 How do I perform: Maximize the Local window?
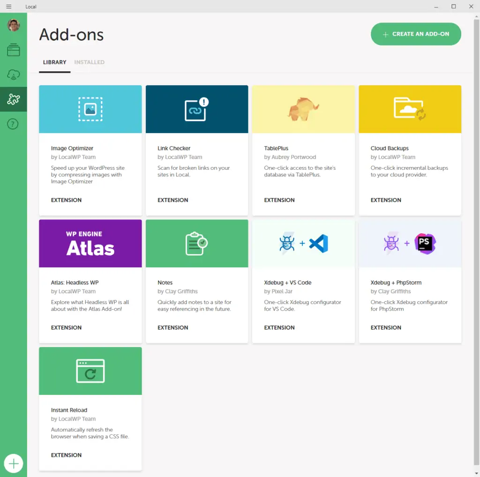[x=454, y=7]
